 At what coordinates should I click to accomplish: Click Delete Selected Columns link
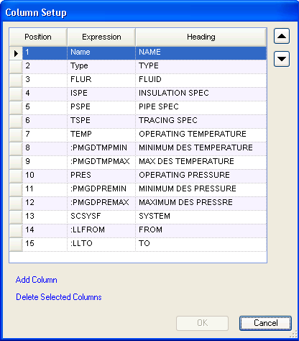pyautogui.click(x=59, y=297)
